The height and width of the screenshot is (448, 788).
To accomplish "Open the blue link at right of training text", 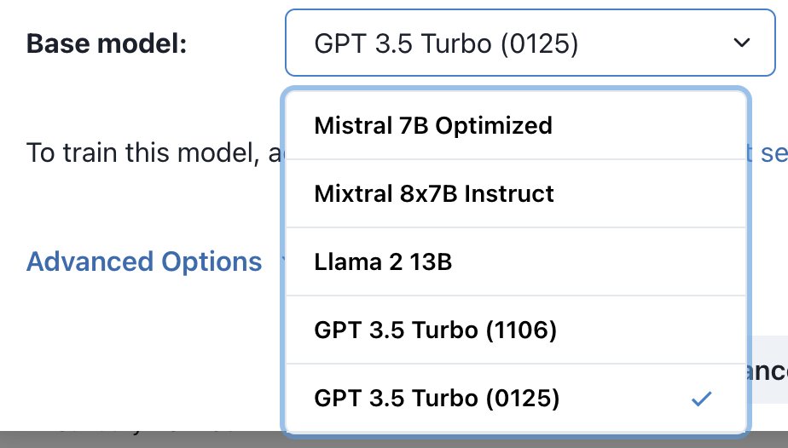I will point(767,152).
